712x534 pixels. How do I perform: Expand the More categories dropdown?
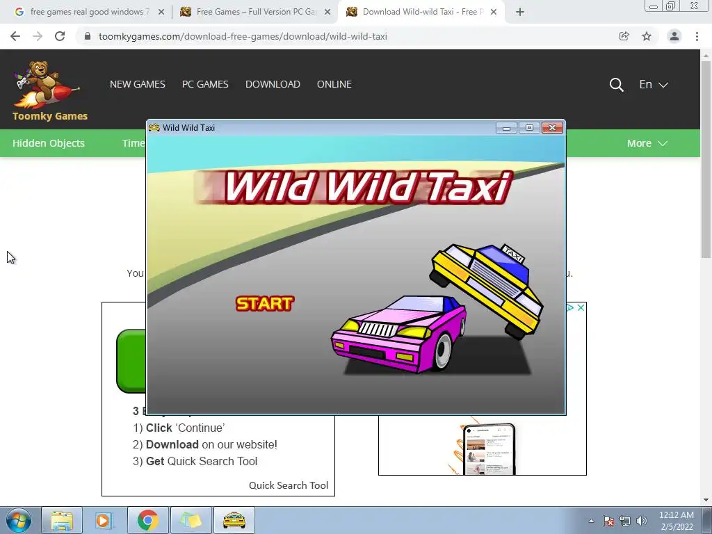[x=647, y=143]
